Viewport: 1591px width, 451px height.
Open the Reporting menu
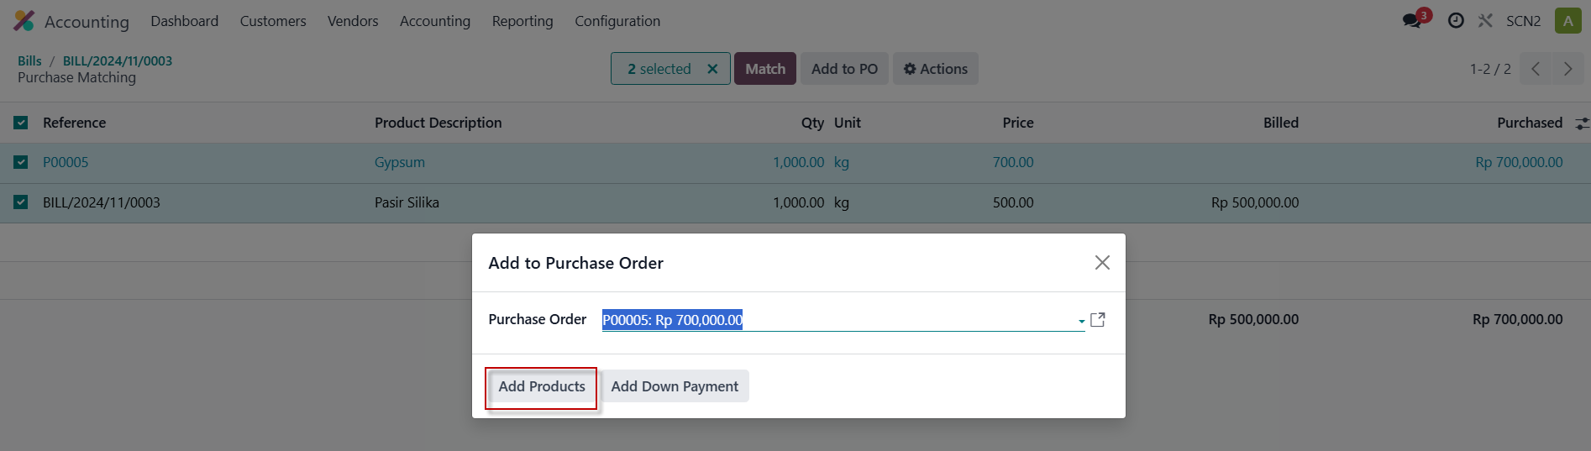[522, 21]
